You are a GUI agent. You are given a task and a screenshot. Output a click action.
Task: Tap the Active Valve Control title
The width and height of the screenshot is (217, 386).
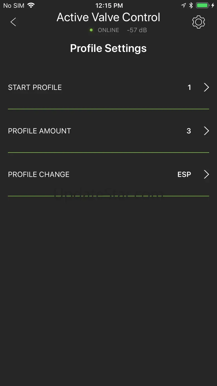click(108, 17)
